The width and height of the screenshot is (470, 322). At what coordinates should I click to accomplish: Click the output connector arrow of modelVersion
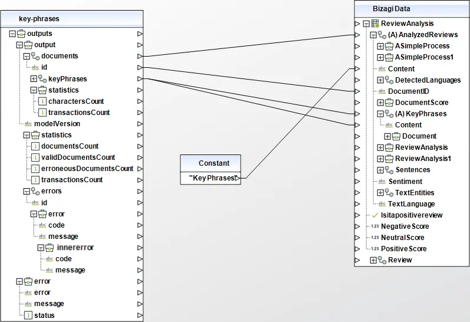[x=140, y=124]
